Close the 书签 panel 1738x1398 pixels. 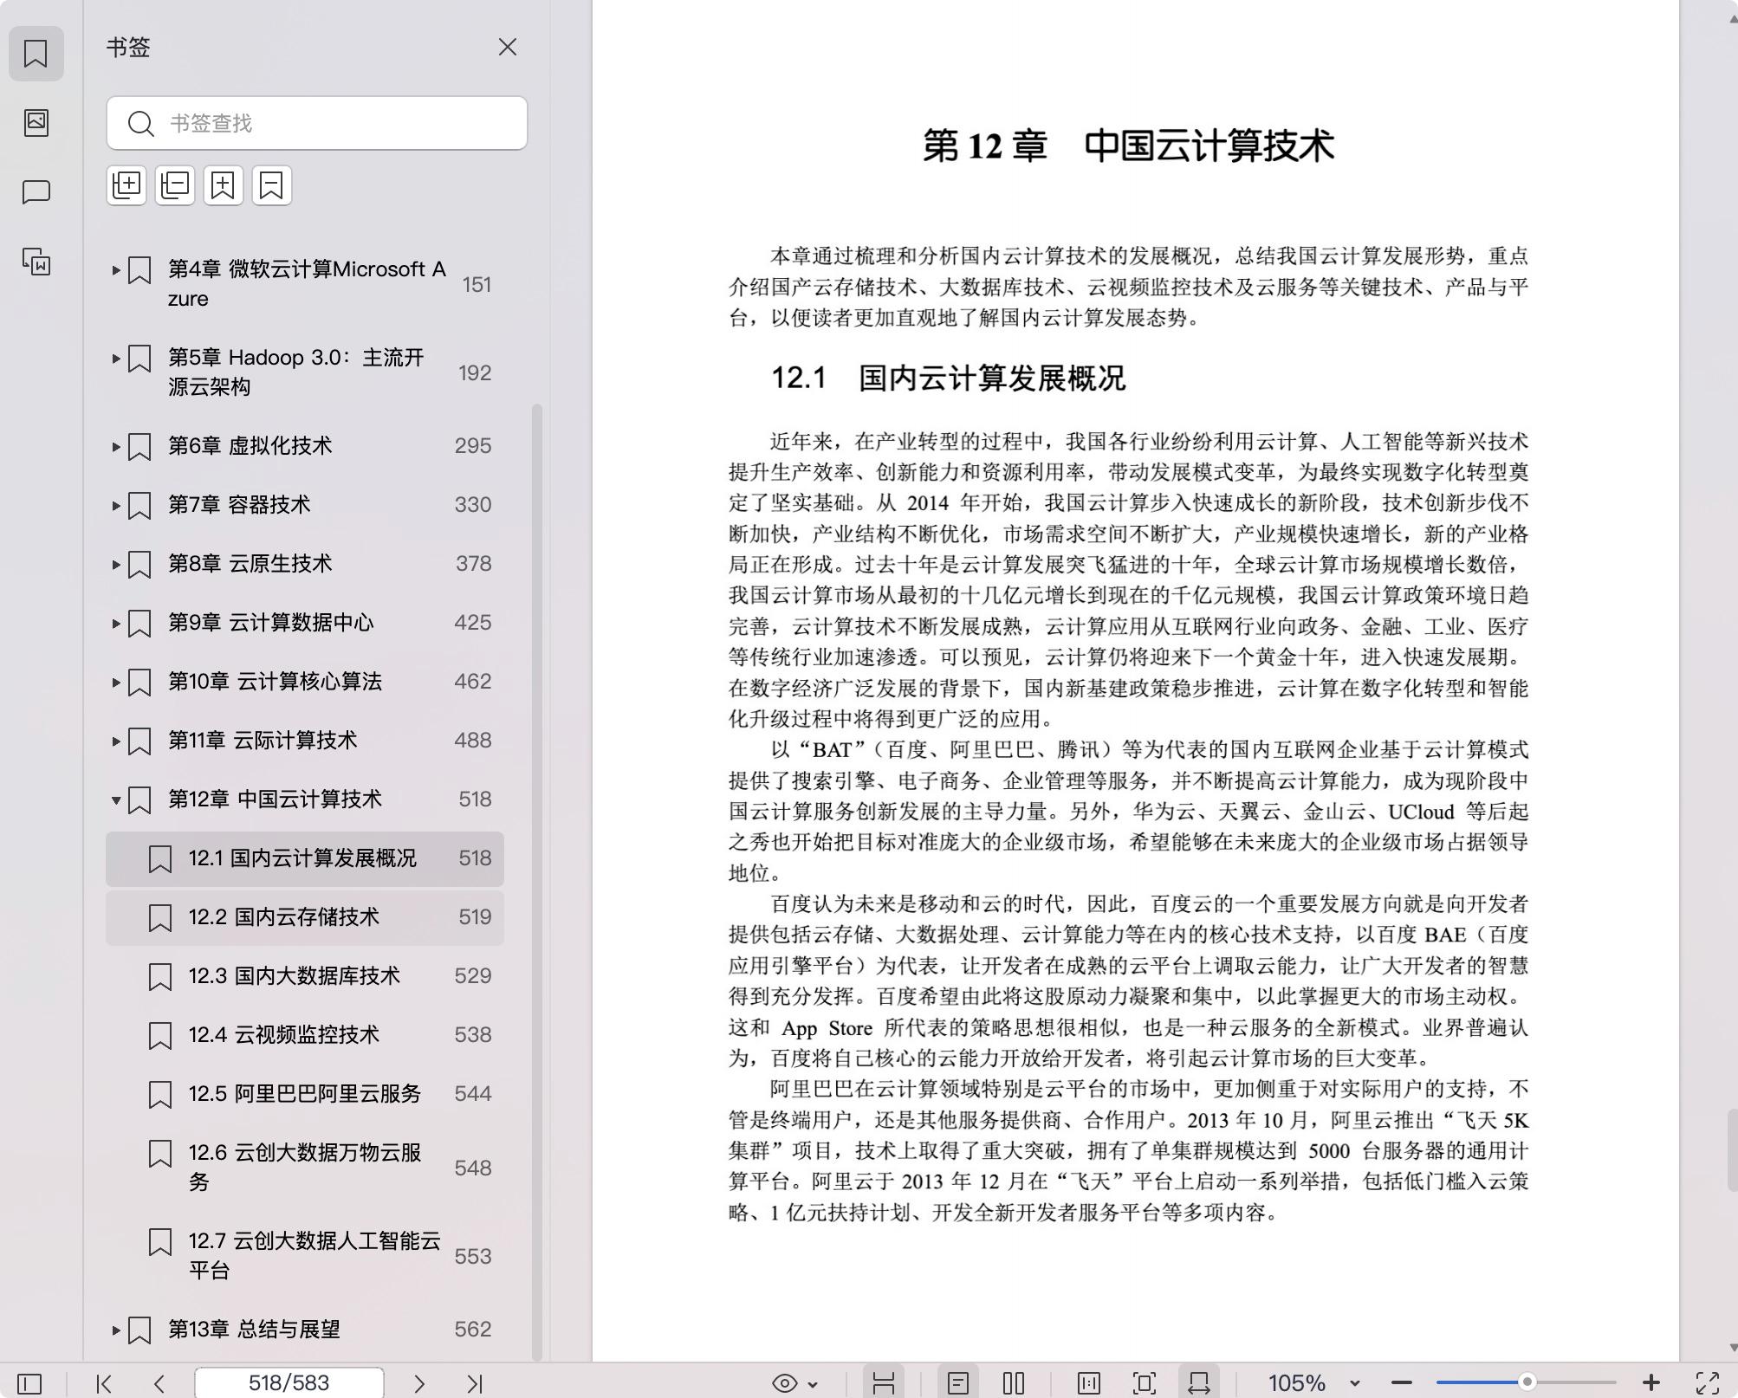pyautogui.click(x=508, y=47)
